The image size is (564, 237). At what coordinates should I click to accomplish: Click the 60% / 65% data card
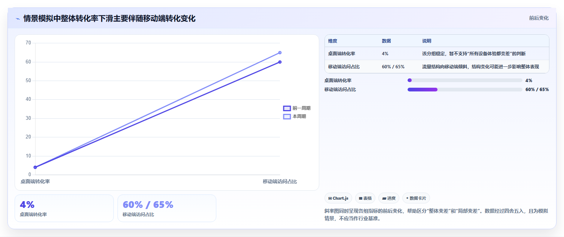(x=167, y=208)
